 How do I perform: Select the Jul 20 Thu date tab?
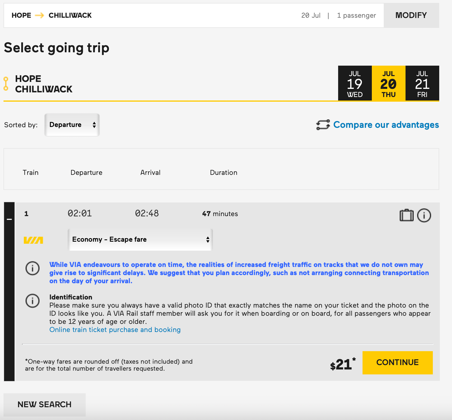click(388, 84)
